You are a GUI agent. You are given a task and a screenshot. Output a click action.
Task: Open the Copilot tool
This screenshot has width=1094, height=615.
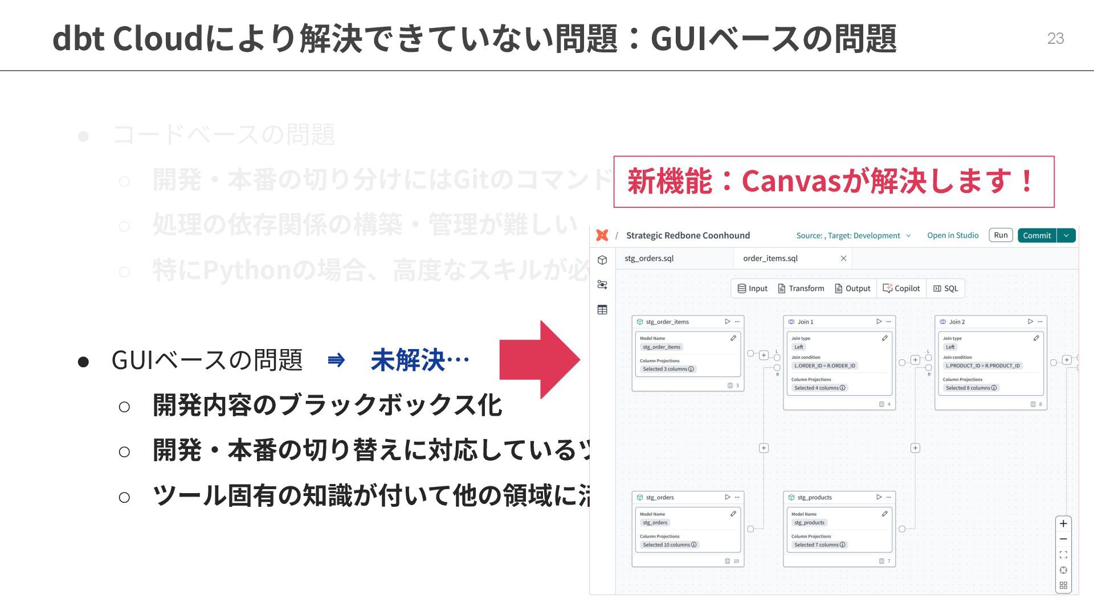point(901,289)
